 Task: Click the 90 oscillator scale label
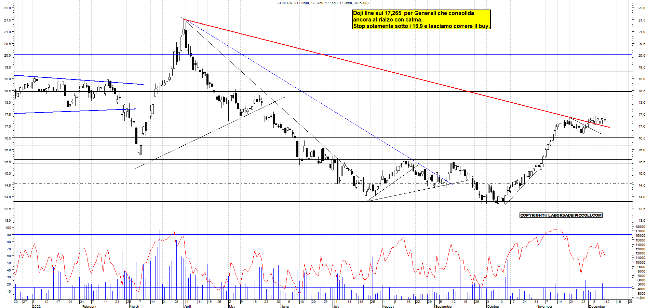pos(9,235)
